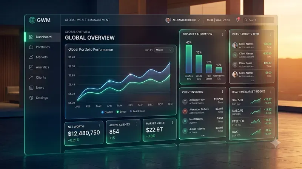Screen dimensions: 302x169
Task: Click S&P 500 sparkline chart
Action: (256, 101)
